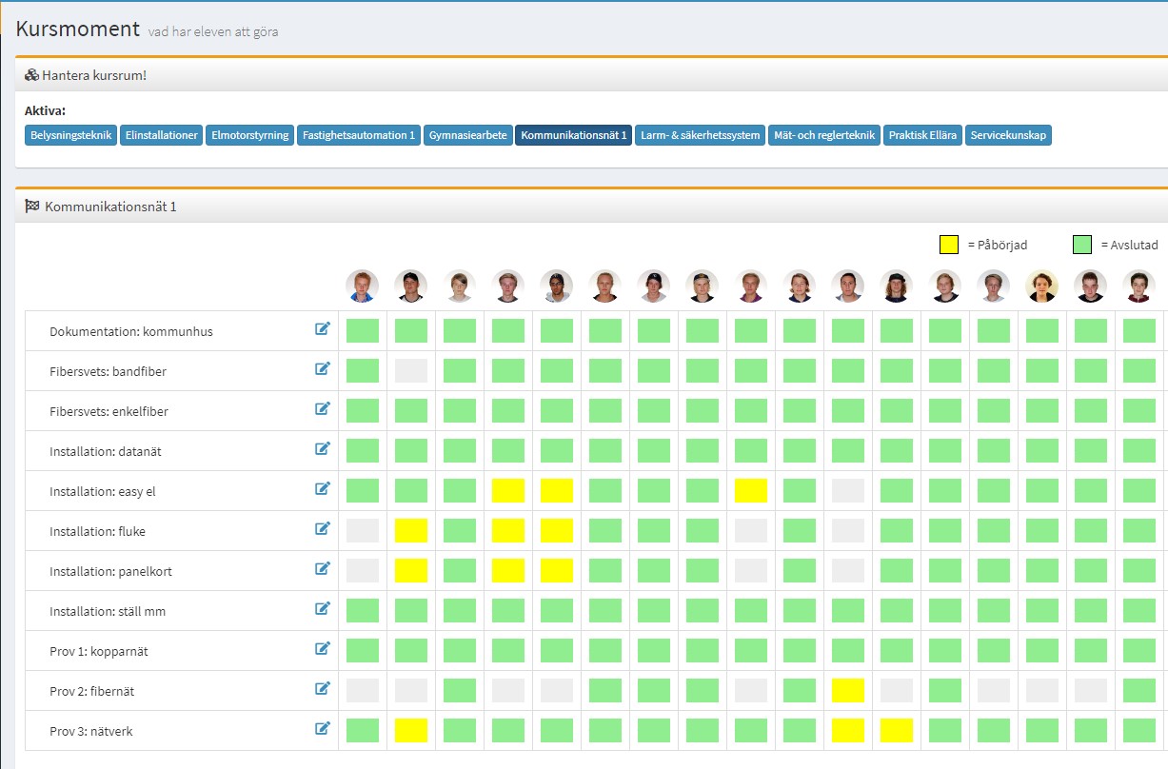The image size is (1168, 769).
Task: Open the Praktisk Ellära course
Action: tap(923, 135)
